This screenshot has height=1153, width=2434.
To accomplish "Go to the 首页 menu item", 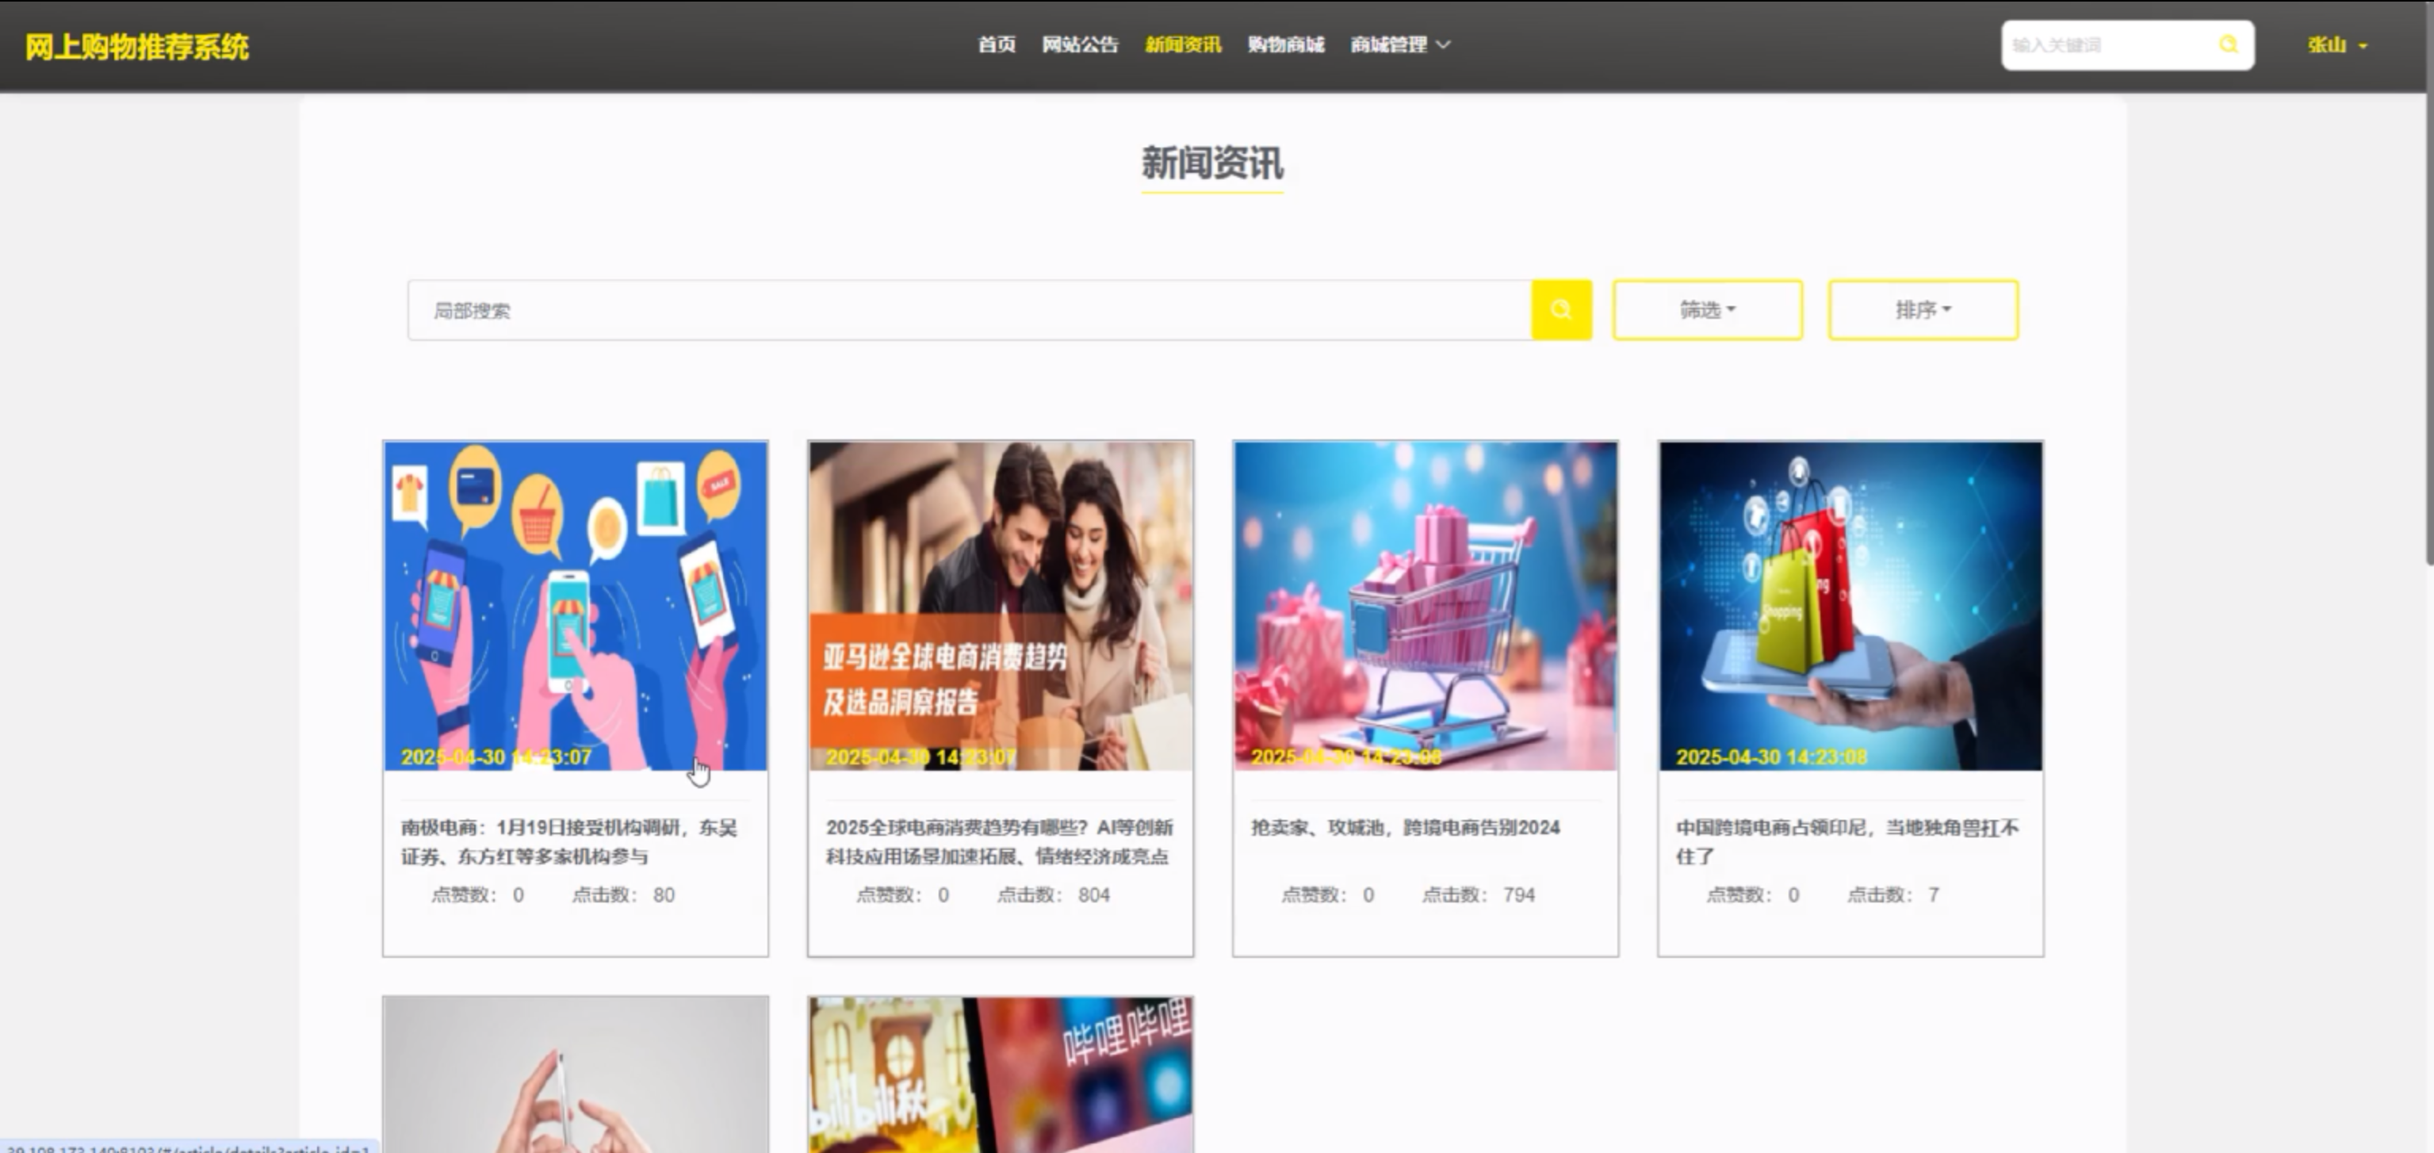I will [996, 44].
